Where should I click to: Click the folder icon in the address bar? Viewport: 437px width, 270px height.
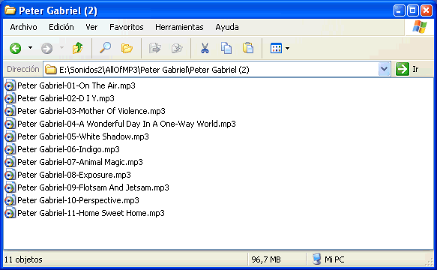click(51, 69)
